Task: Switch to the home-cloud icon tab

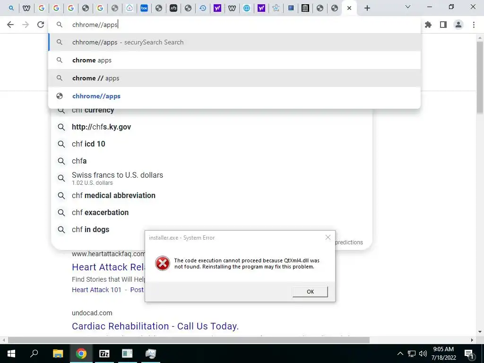Action: 130,8
